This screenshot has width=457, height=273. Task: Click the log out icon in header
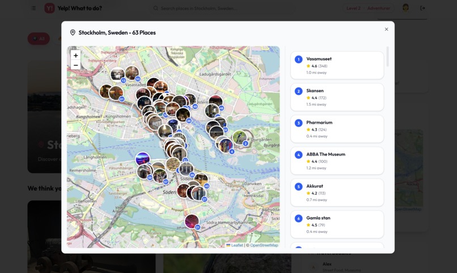coord(422,8)
